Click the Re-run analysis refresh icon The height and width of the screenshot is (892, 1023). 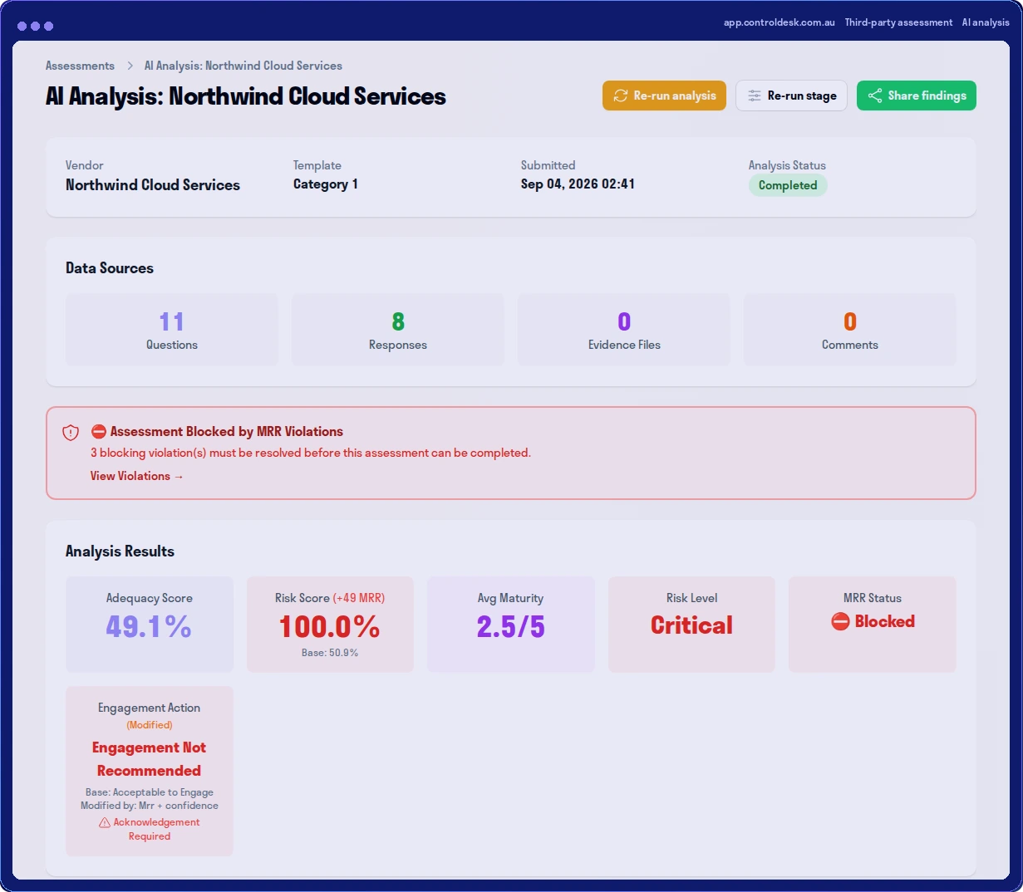[x=620, y=96]
